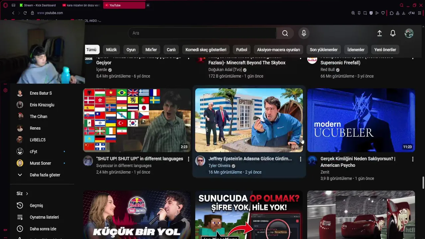
Task: Select the Son yüklenenler chip
Action: tap(324, 50)
